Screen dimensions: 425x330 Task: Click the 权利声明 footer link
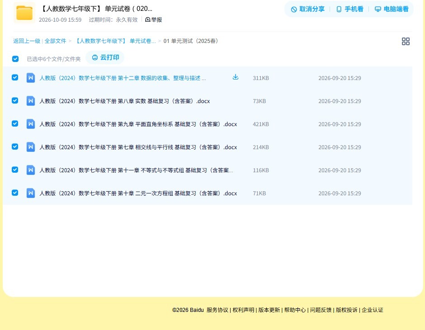(x=243, y=310)
